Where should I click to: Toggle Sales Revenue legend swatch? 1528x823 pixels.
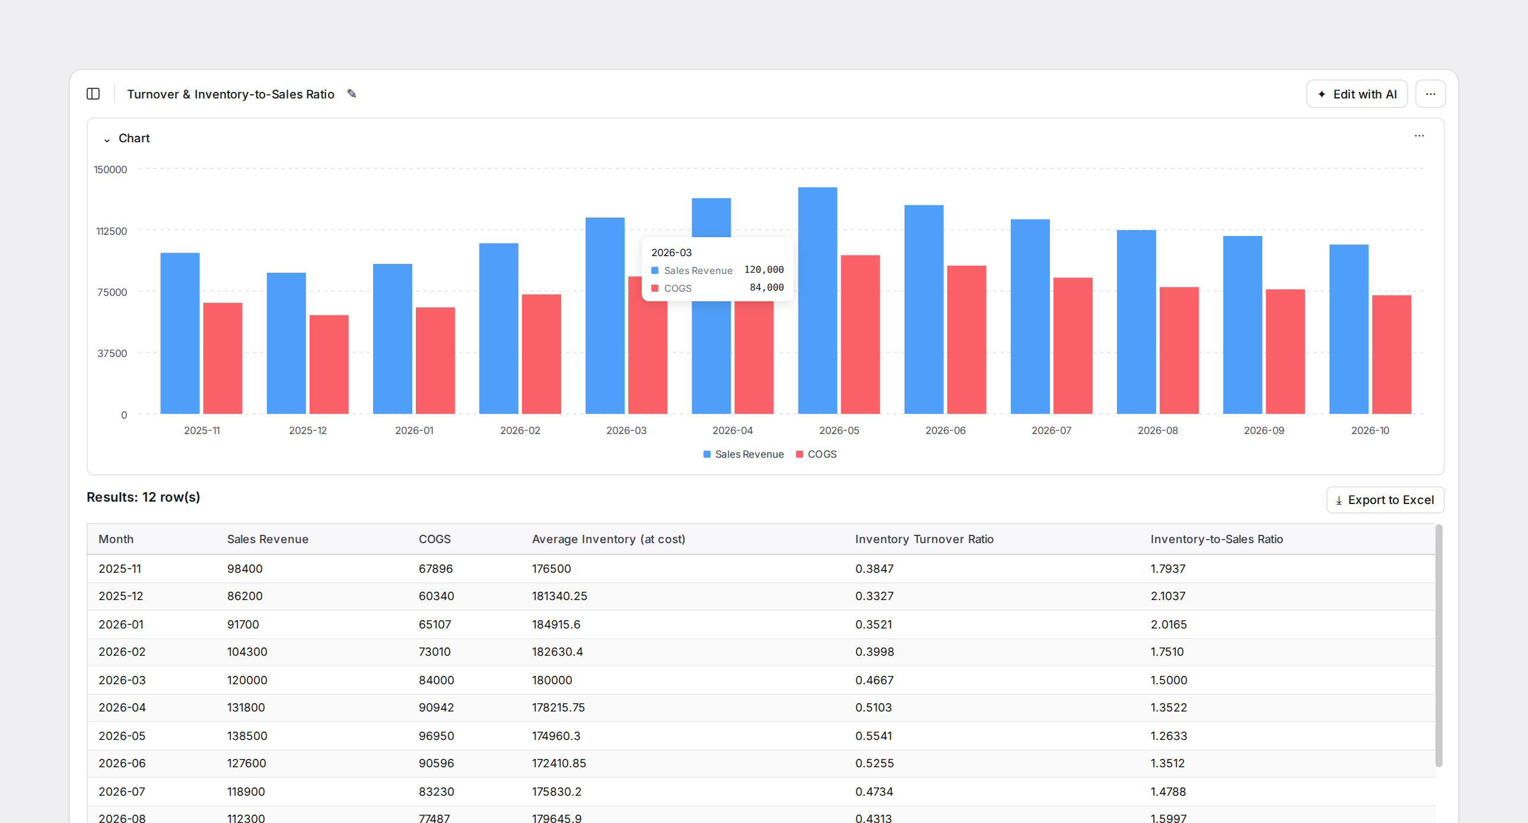pyautogui.click(x=706, y=454)
